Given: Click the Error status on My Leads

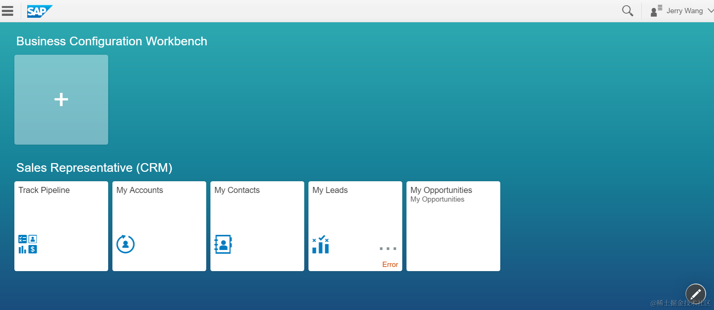Looking at the screenshot, I should [390, 265].
